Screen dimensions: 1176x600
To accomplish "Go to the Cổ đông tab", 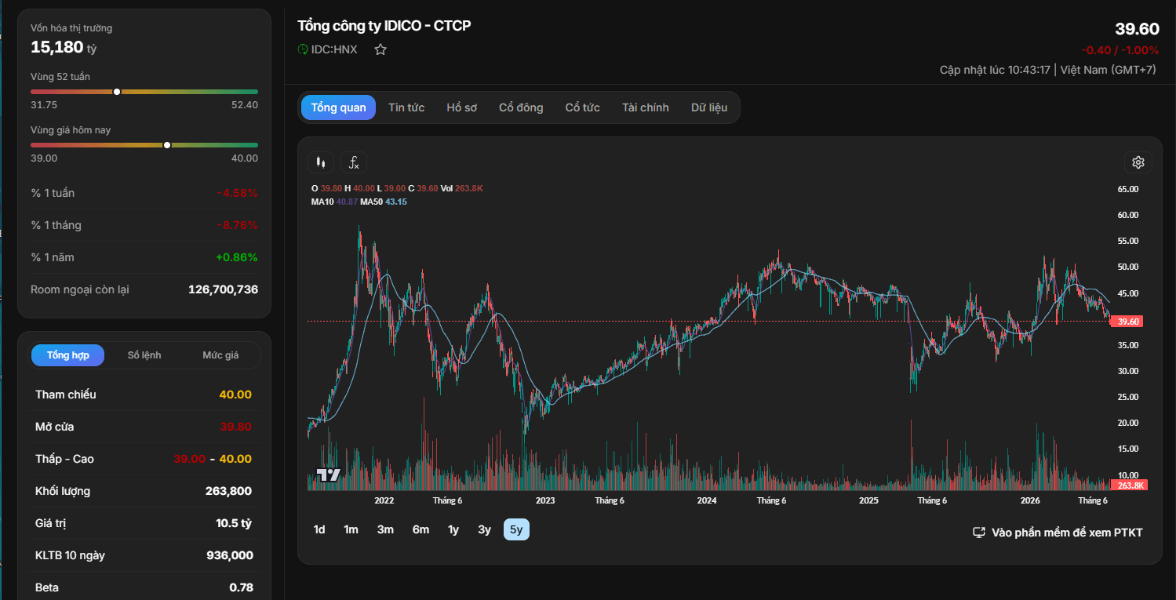I will pyautogui.click(x=521, y=107).
